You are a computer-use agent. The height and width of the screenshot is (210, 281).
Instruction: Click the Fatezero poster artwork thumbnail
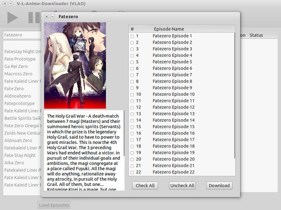75,65
